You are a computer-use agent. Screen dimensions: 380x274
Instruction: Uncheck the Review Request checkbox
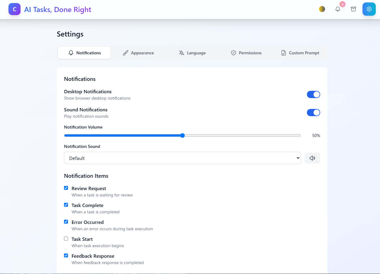(66, 188)
